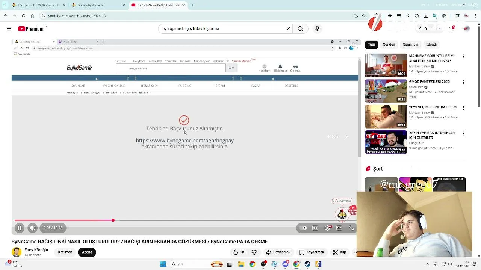Pause the video
The height and width of the screenshot is (270, 481).
tap(20, 228)
